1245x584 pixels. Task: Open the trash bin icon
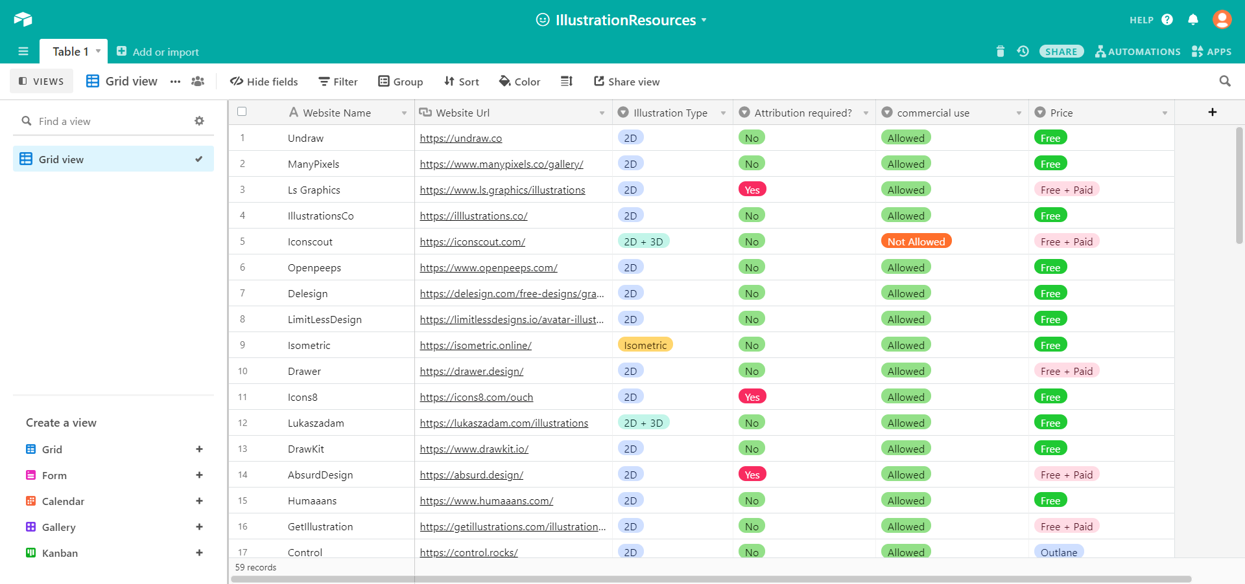(1001, 51)
